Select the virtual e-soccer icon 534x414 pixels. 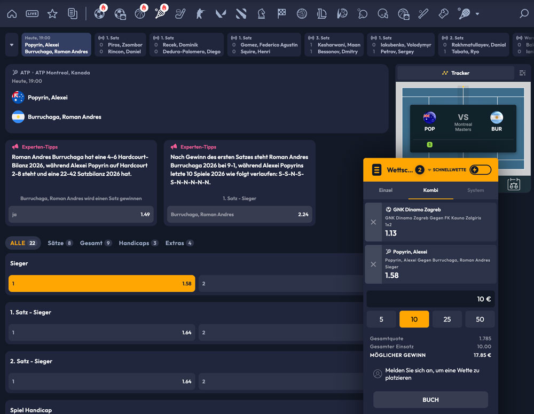(120, 14)
